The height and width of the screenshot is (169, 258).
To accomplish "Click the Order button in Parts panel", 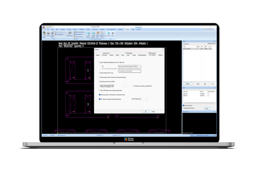I will [x=207, y=109].
